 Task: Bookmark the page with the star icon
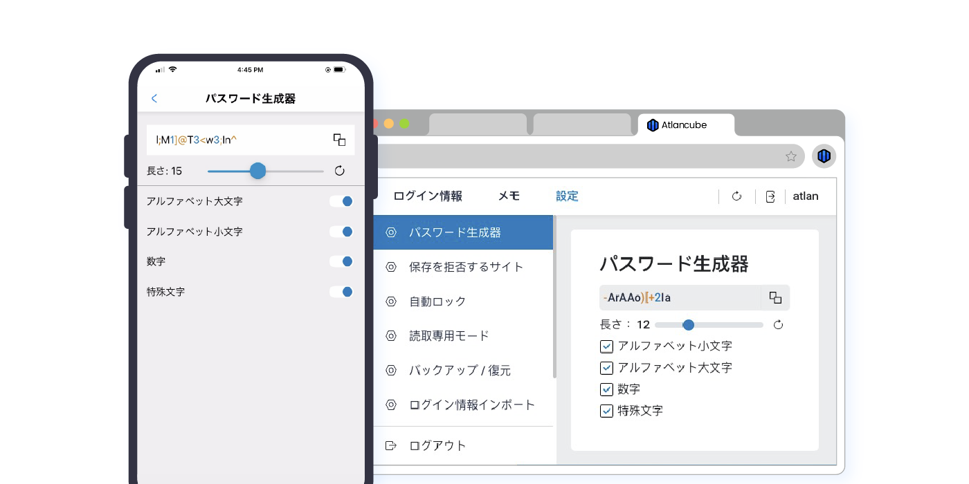tap(790, 156)
